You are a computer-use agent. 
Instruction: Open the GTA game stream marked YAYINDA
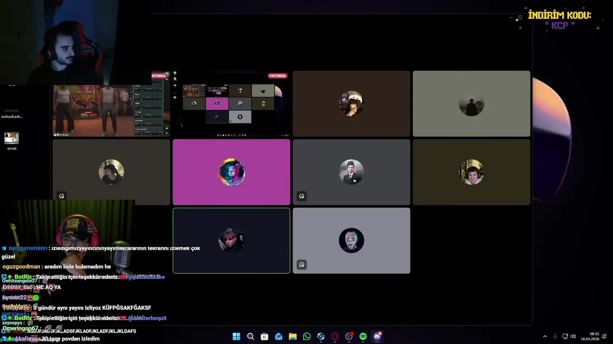click(x=111, y=104)
